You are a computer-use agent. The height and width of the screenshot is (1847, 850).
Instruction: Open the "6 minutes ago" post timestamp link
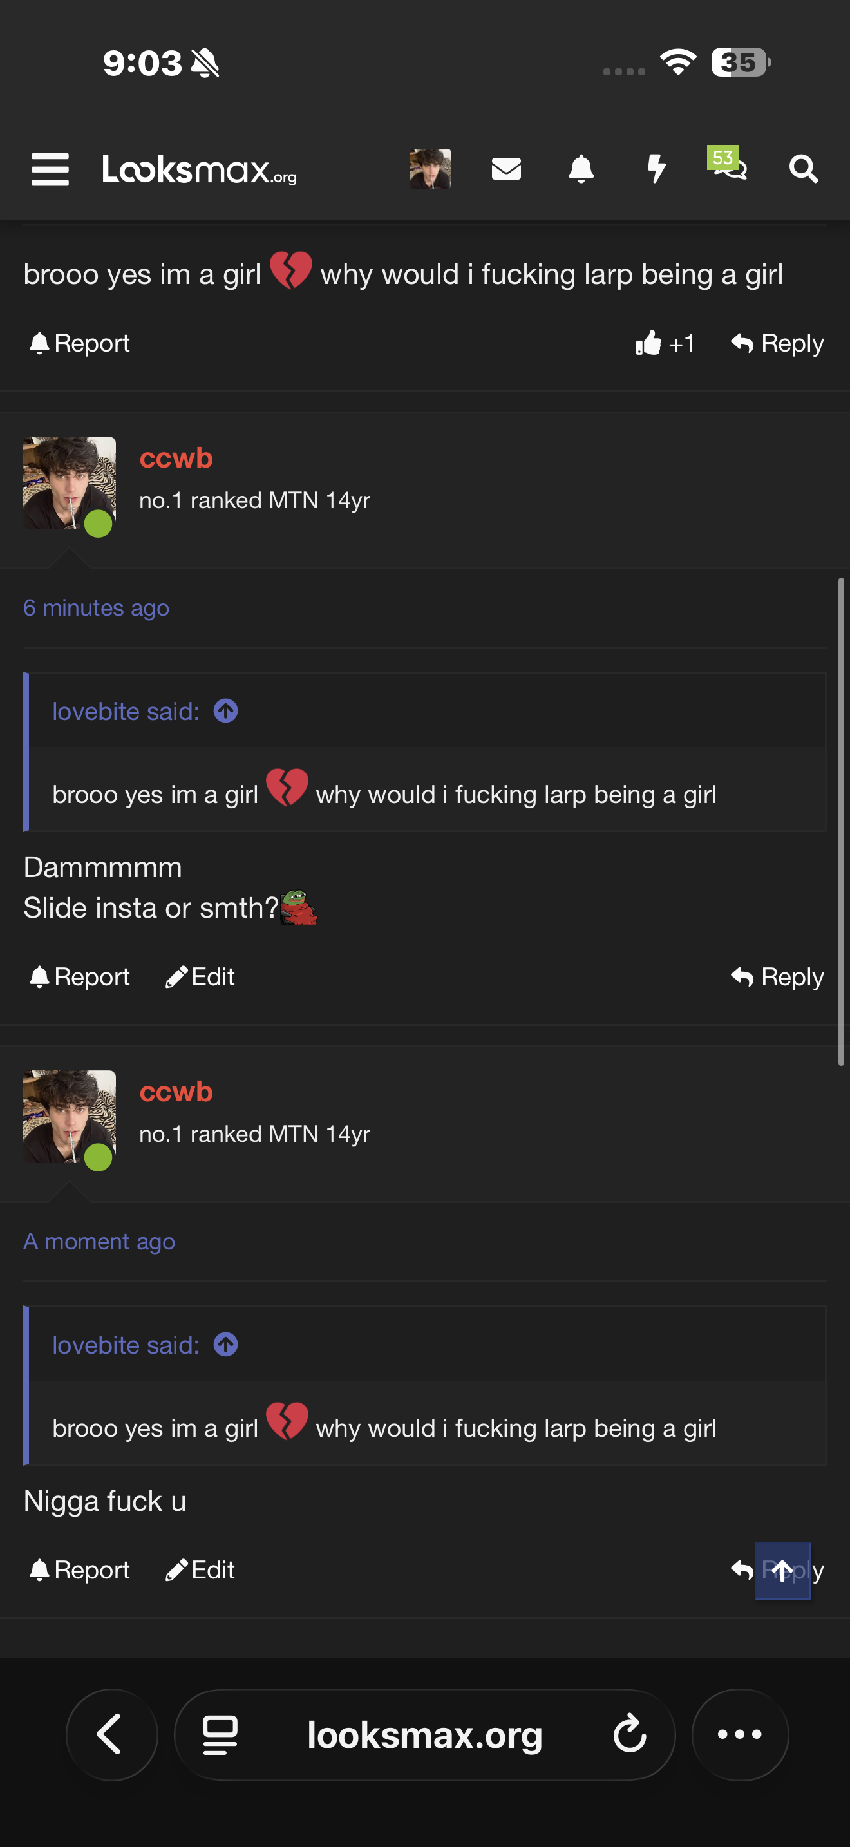96,608
